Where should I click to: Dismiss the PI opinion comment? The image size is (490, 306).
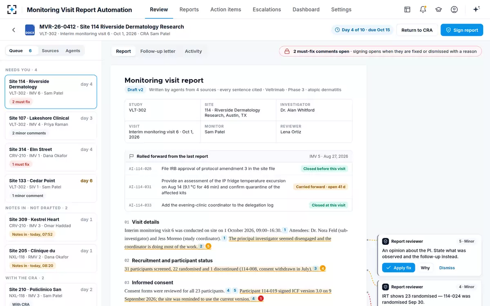[447, 268]
